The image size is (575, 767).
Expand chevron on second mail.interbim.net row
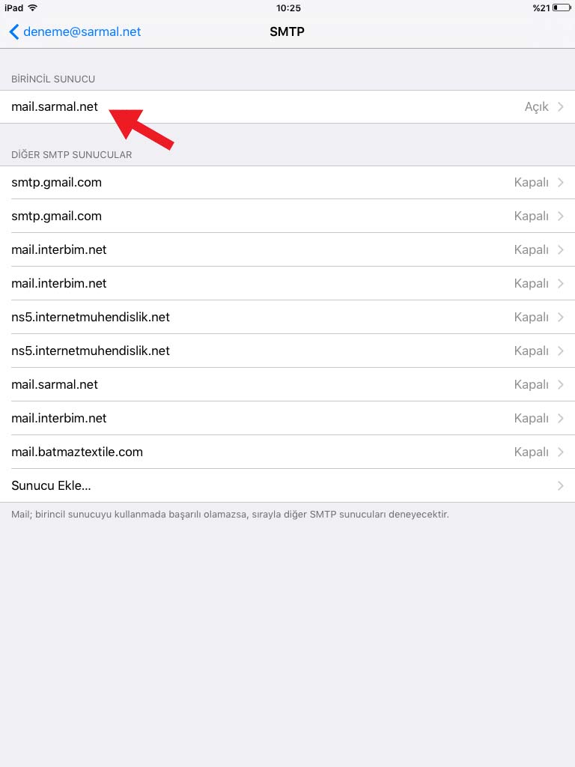tap(560, 284)
